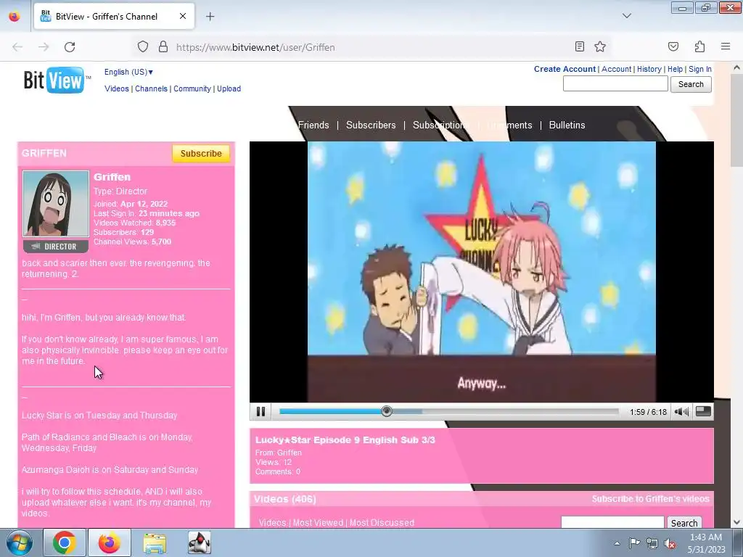Image resolution: width=743 pixels, height=557 pixels.
Task: Click the site security padlock icon
Action: (x=163, y=47)
